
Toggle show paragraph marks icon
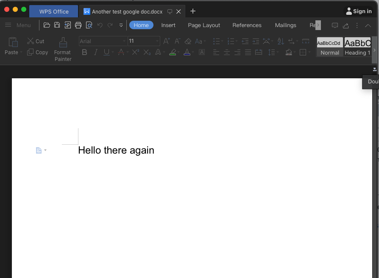click(292, 41)
